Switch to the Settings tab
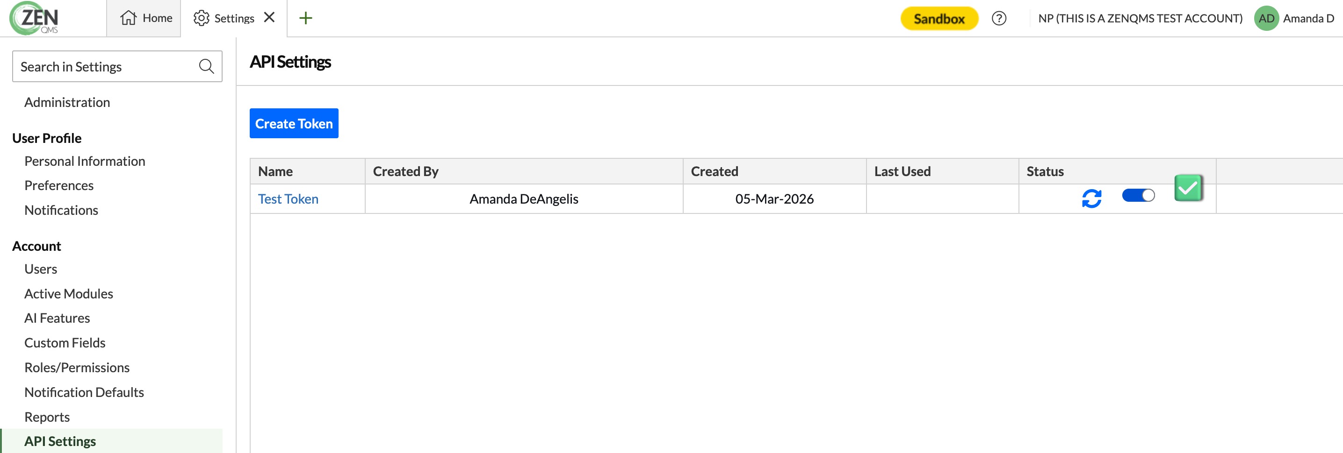Screen dimensions: 1343x453 point(224,18)
